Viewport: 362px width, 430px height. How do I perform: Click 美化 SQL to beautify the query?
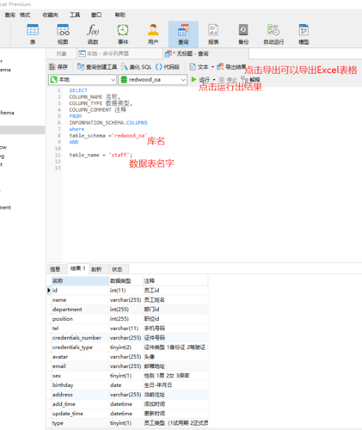[136, 67]
